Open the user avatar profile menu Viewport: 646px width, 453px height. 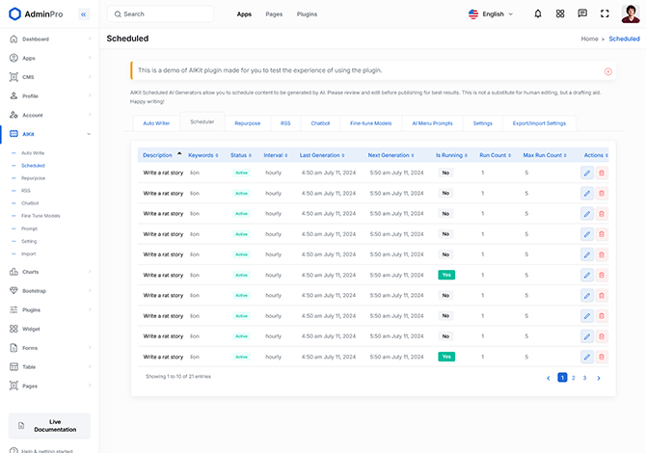(x=630, y=13)
